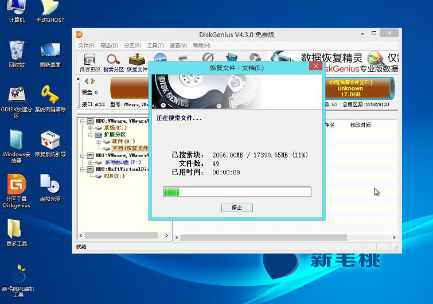This screenshot has height=304, width=433.
Task: Click the 停止 button to stop the search
Action: tap(237, 208)
